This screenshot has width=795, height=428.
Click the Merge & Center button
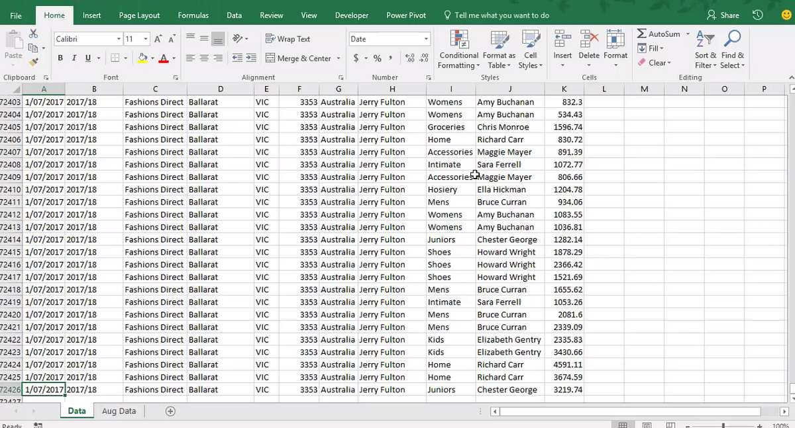pyautogui.click(x=298, y=58)
